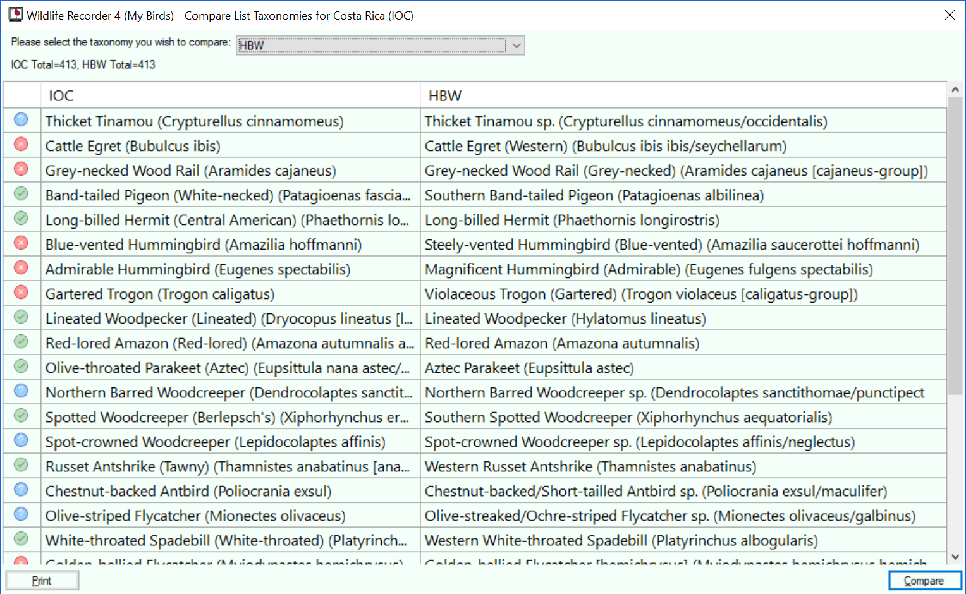Click the green check icon for Band-tailed Pigeon
Image resolution: width=966 pixels, height=594 pixels.
pos(21,193)
